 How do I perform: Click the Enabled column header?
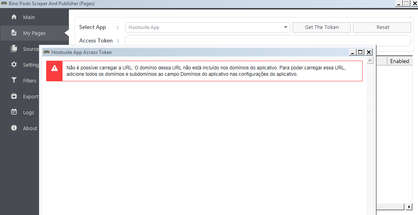click(x=399, y=61)
